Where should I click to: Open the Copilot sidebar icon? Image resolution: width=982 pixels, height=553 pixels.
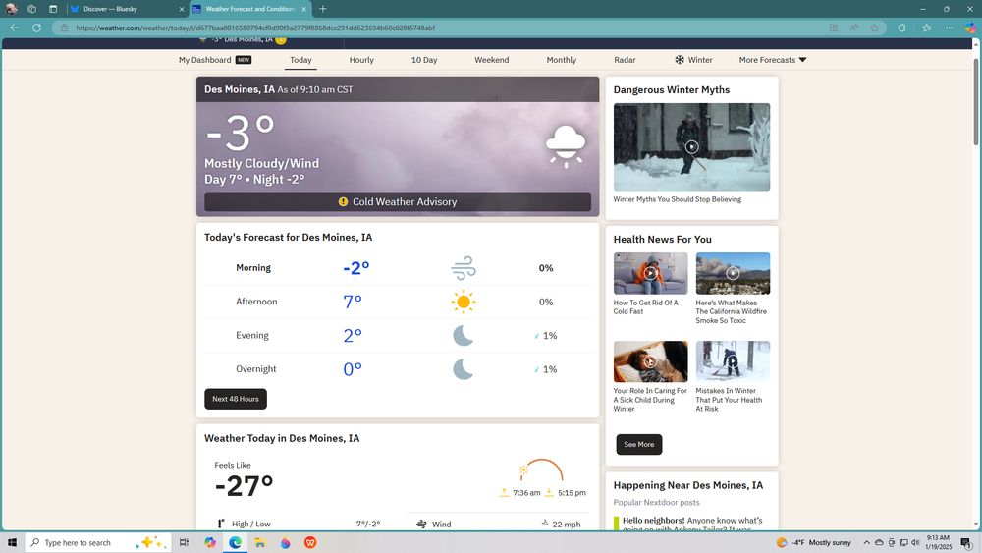[970, 28]
